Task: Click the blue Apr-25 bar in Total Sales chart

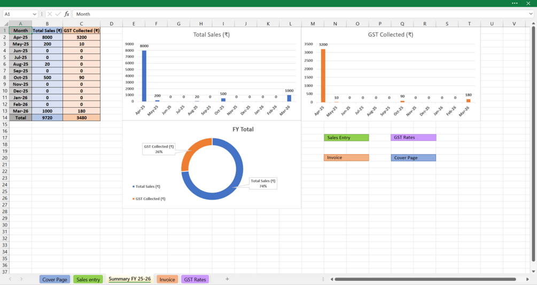Action: (144, 76)
